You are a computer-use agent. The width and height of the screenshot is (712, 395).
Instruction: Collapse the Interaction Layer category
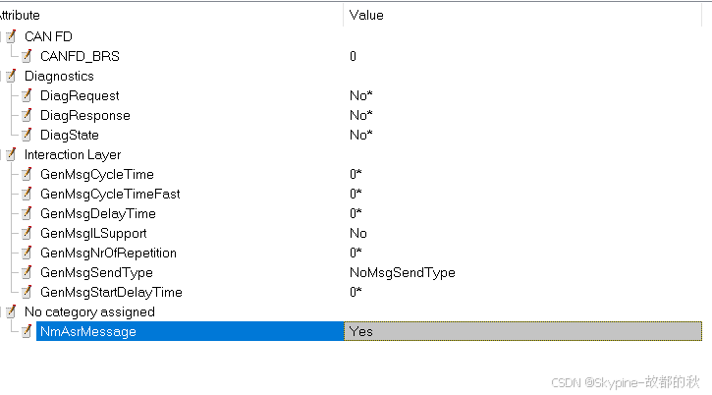click(x=11, y=154)
